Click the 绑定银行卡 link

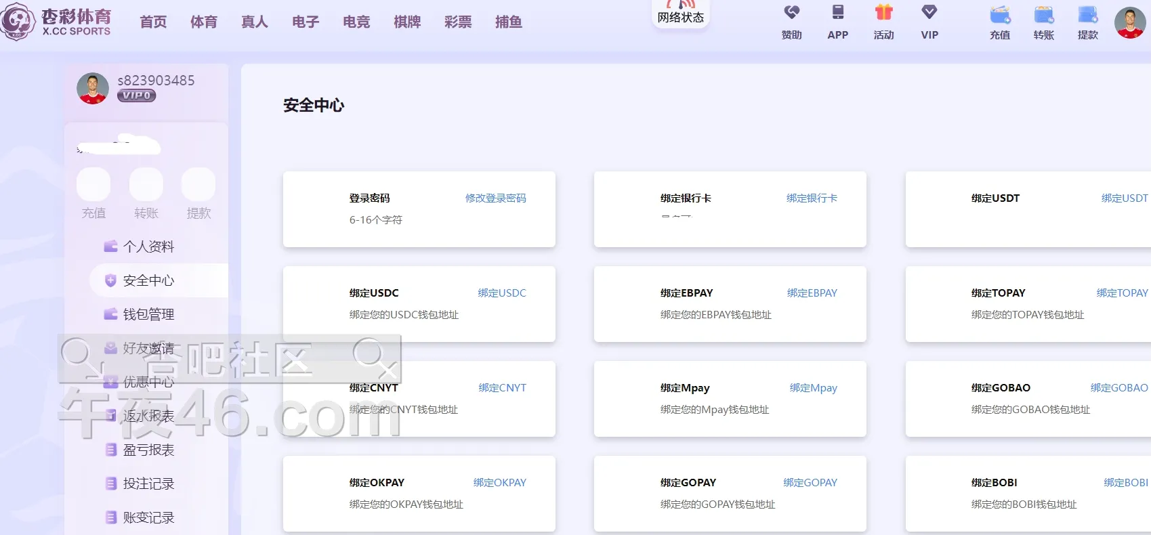coord(812,198)
